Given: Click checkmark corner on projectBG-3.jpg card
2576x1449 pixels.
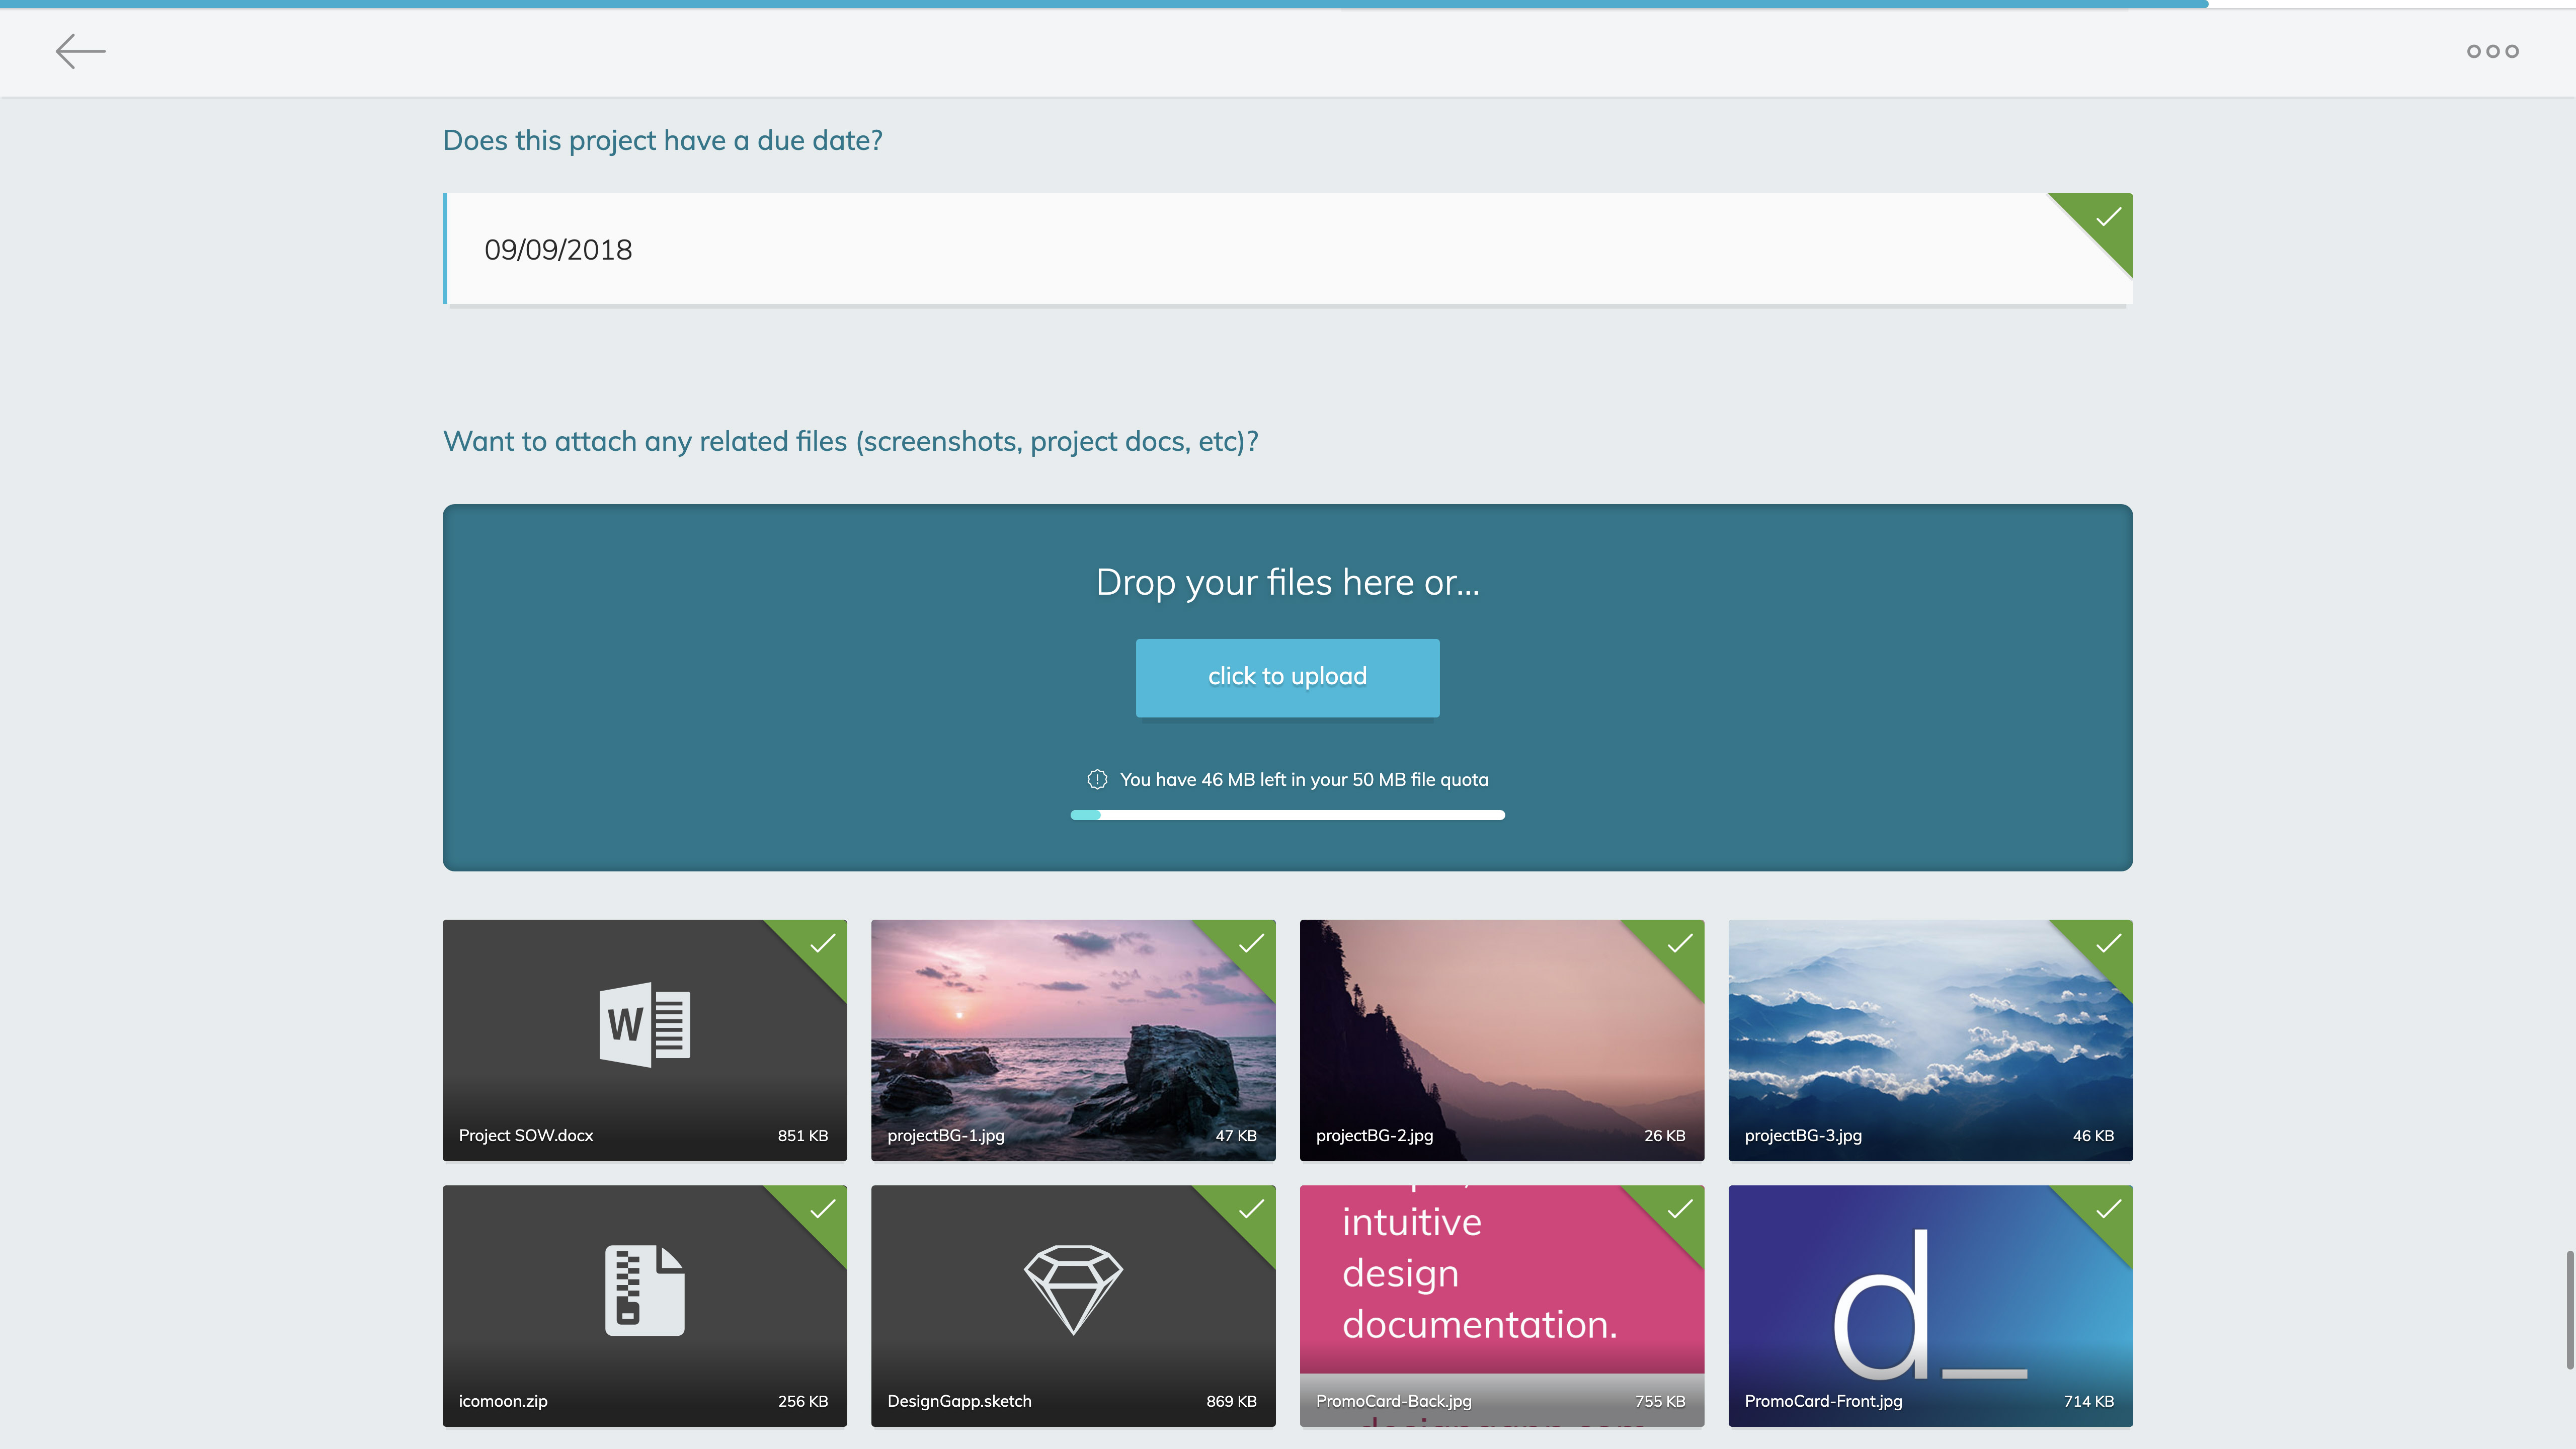Looking at the screenshot, I should point(2107,944).
